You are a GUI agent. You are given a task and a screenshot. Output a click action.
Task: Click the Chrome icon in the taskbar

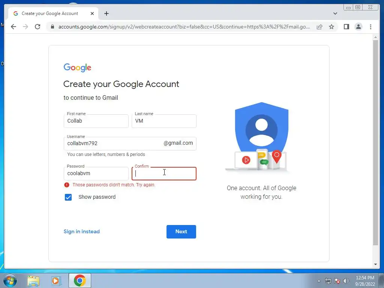(x=80, y=280)
